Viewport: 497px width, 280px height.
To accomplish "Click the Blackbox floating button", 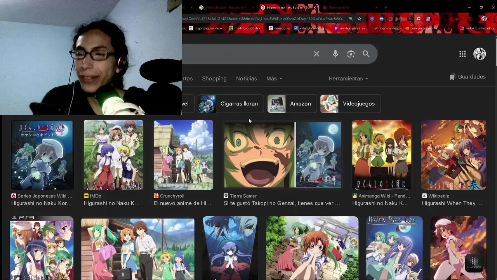I will (474, 263).
